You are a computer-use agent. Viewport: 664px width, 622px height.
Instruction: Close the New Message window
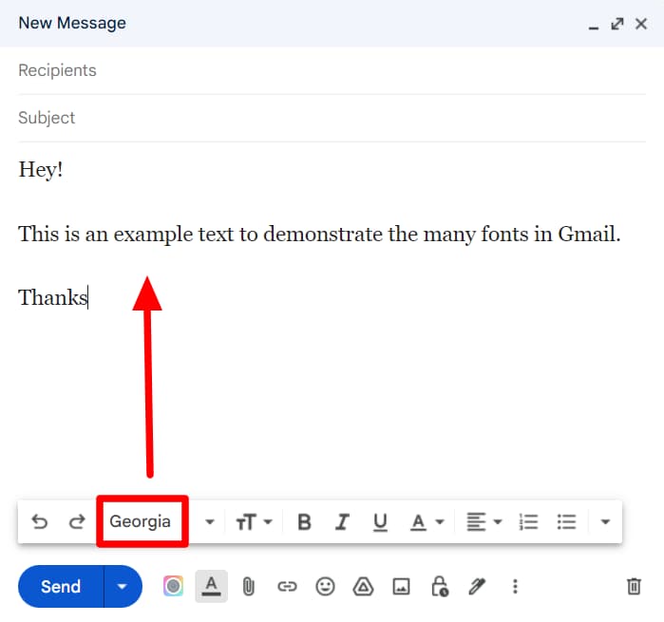point(641,24)
